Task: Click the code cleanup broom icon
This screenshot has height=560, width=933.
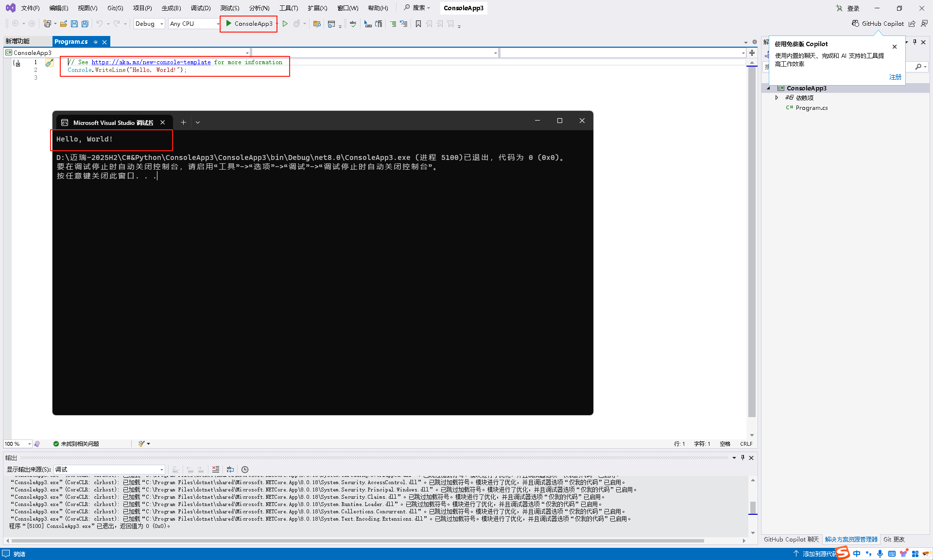Action: [141, 444]
